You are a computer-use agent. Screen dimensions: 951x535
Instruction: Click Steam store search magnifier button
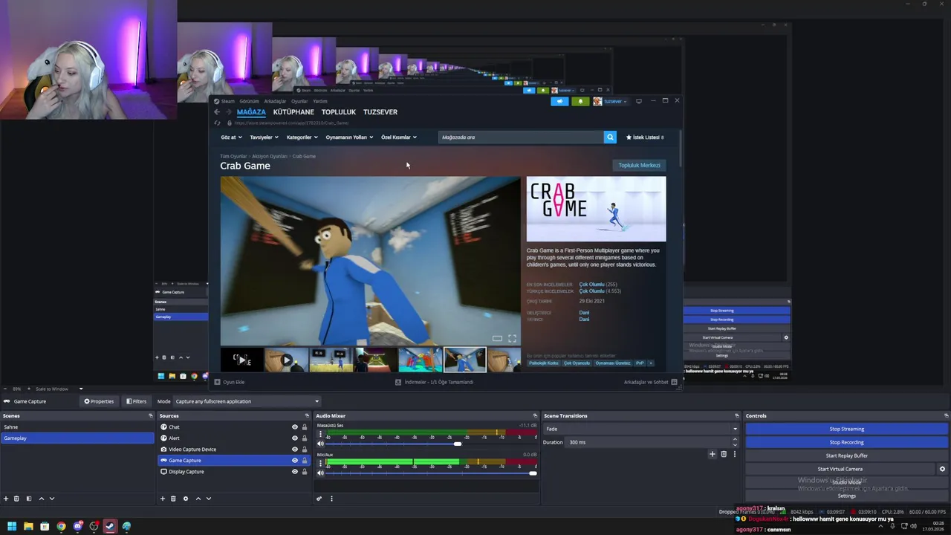[x=610, y=137]
